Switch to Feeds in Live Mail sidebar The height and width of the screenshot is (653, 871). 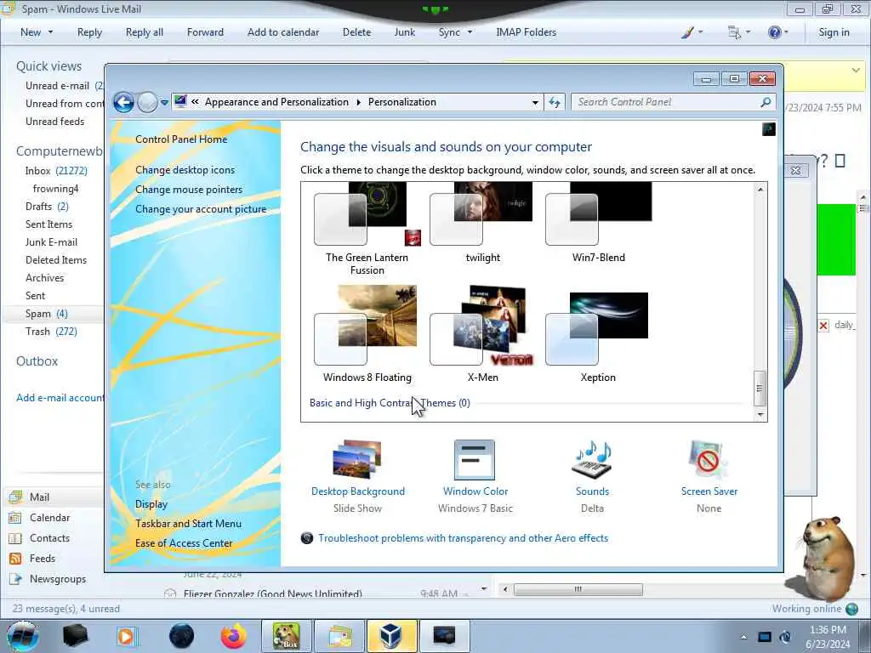pyautogui.click(x=43, y=559)
